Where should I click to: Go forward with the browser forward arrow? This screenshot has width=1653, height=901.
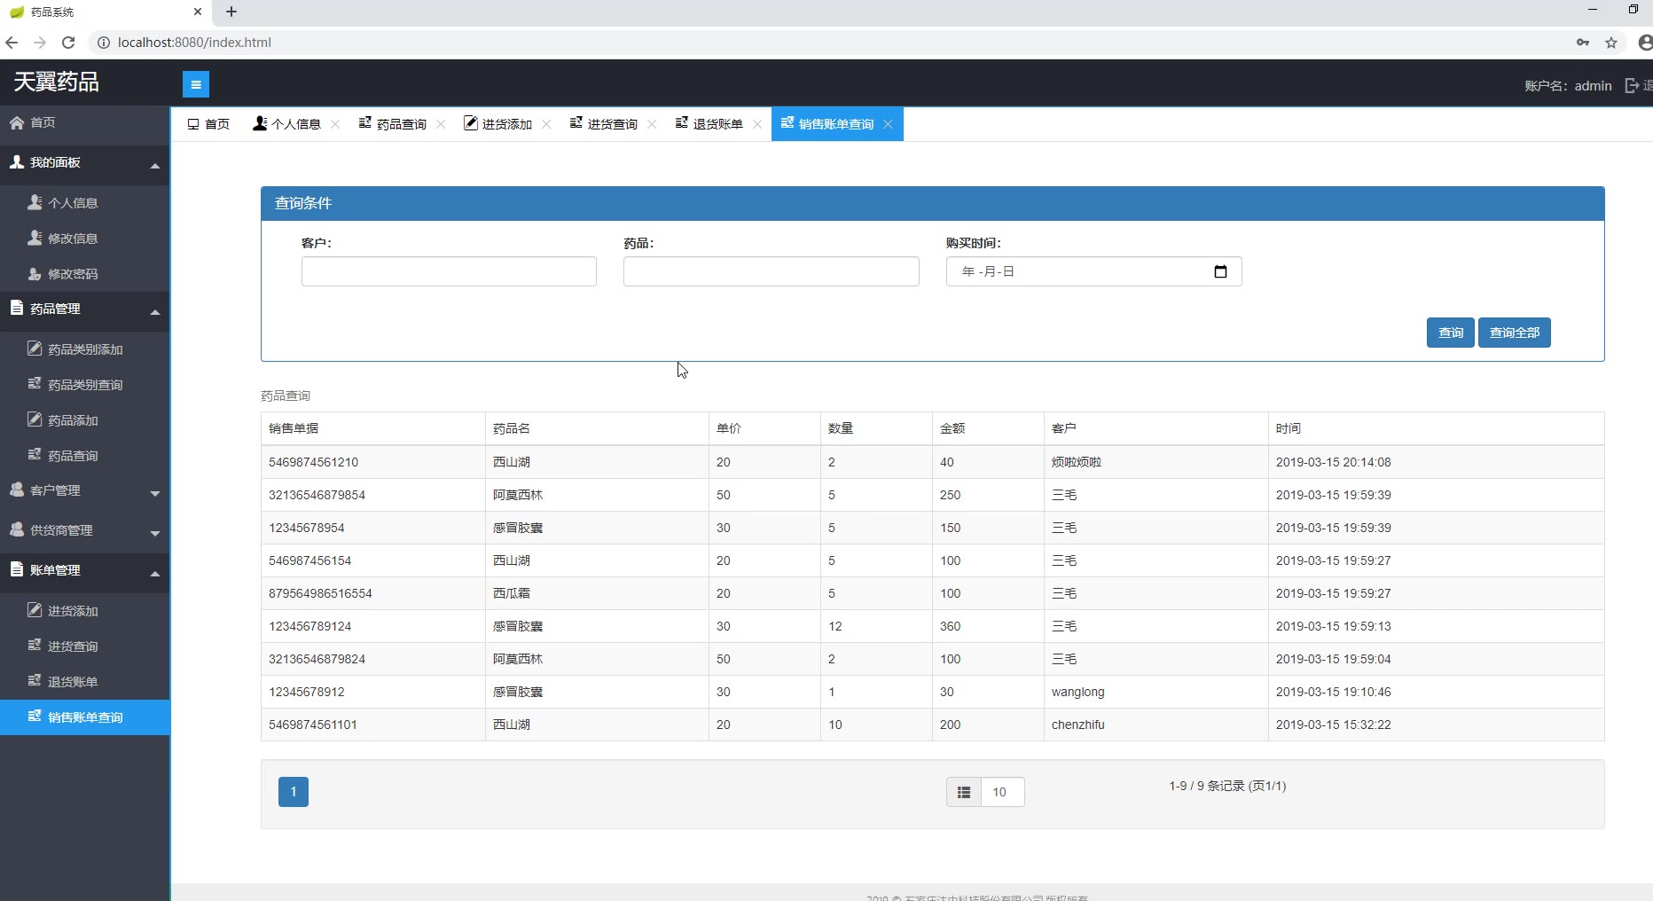click(x=39, y=42)
